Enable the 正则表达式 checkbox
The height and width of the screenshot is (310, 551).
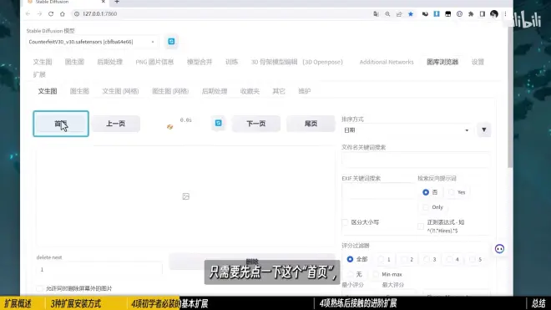[x=421, y=226]
